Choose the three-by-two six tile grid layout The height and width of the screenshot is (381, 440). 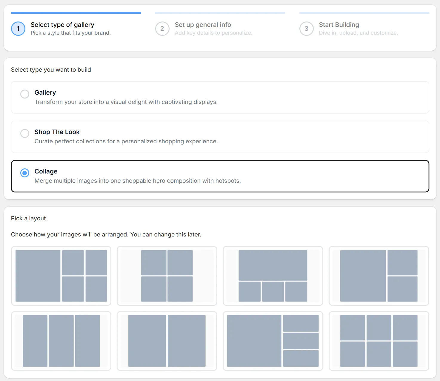point(379,341)
